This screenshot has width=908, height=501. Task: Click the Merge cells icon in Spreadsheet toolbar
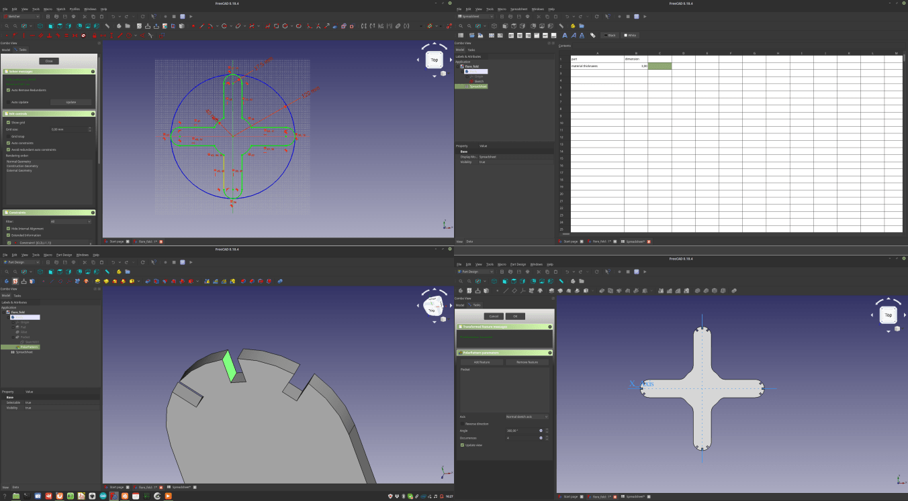click(492, 35)
